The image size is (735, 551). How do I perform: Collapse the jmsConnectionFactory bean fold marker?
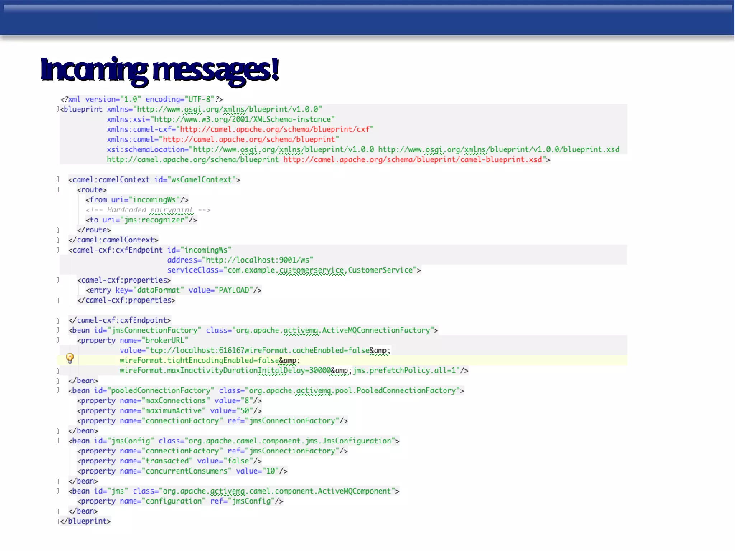pos(58,330)
